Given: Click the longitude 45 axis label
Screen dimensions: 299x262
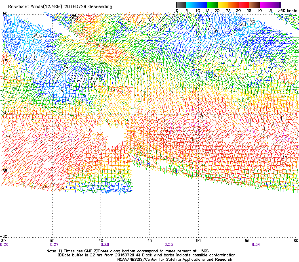Looking at the screenshot, I should (x=149, y=241).
